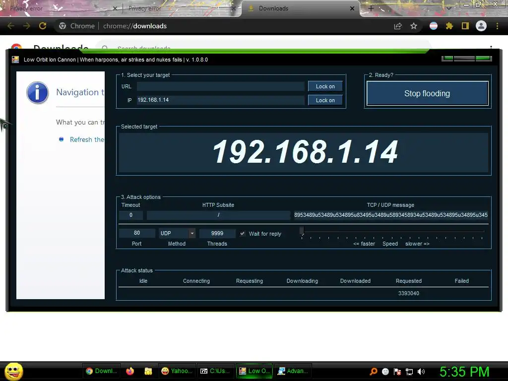Open the Chrome side panel icon
This screenshot has width=508, height=381.
coord(465,26)
